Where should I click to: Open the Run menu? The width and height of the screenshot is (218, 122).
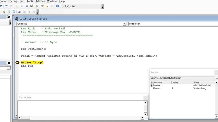[22, 1]
